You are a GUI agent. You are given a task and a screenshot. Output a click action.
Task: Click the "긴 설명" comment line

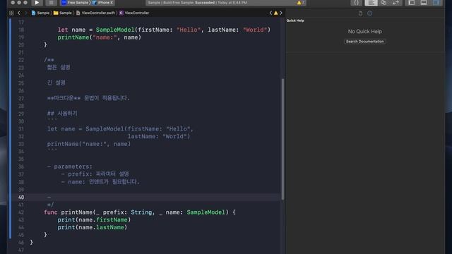click(x=56, y=83)
